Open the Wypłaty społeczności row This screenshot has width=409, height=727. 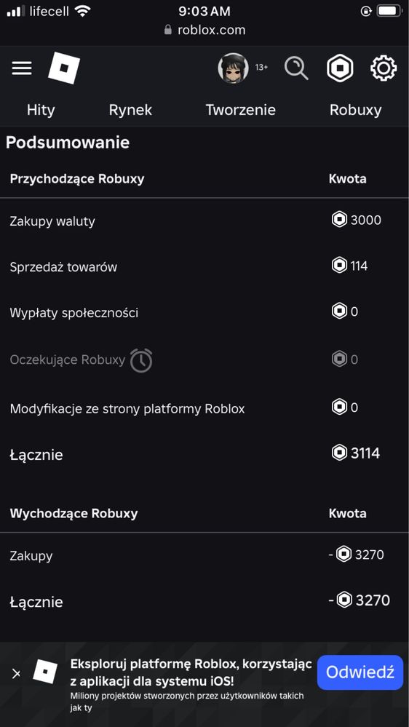tap(204, 312)
